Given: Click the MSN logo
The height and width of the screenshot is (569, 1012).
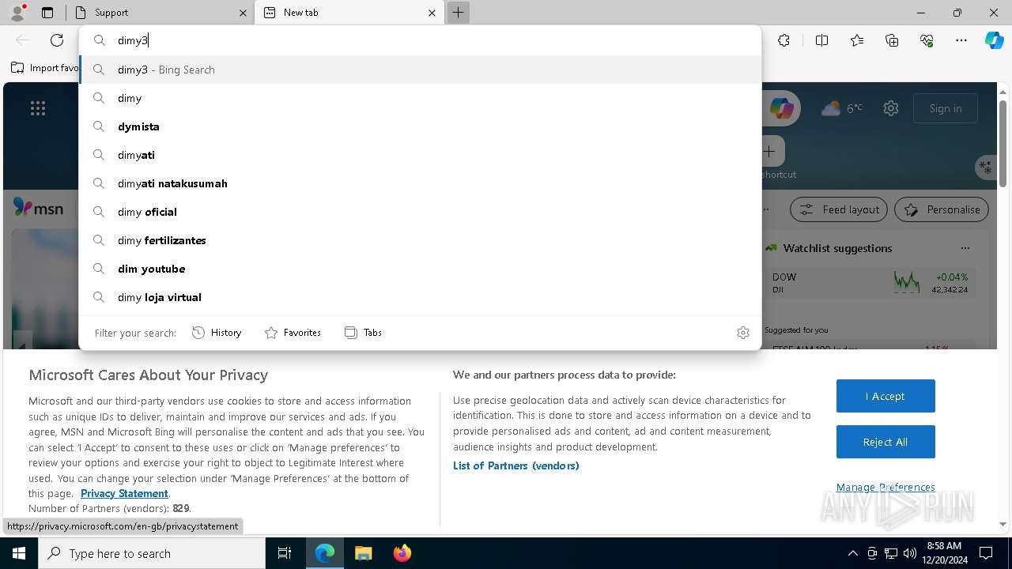Looking at the screenshot, I should (38, 208).
